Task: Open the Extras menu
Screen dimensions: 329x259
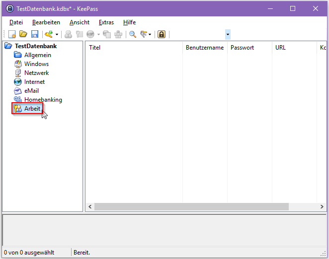Action: pos(106,22)
